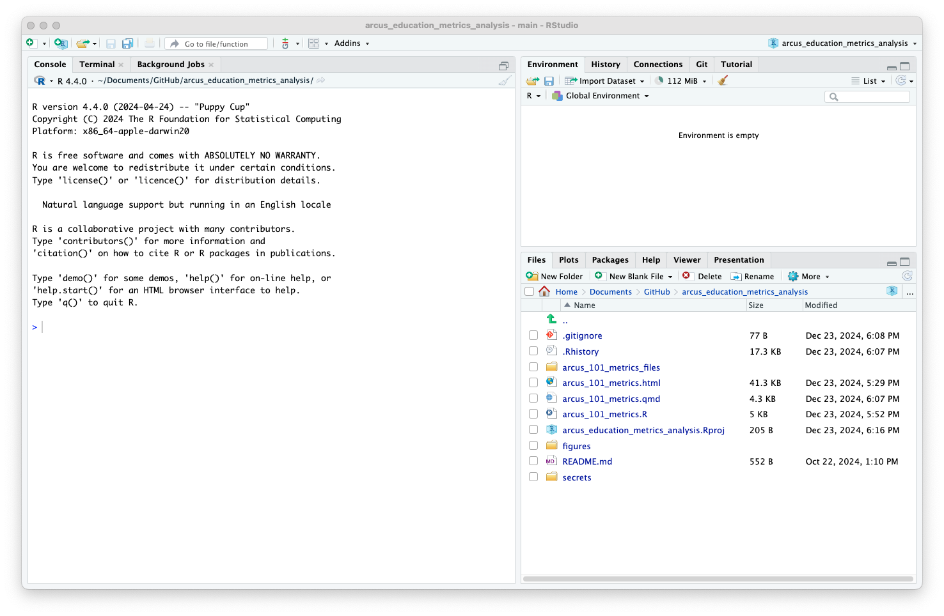Click the Home icon in file path
This screenshot has width=944, height=616.
click(x=544, y=291)
